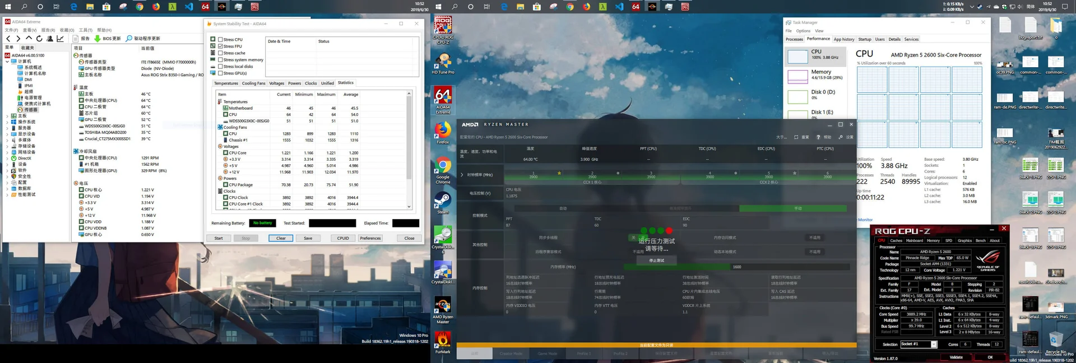Expand 存储设备 node in AIDA64 tree

coord(7,146)
